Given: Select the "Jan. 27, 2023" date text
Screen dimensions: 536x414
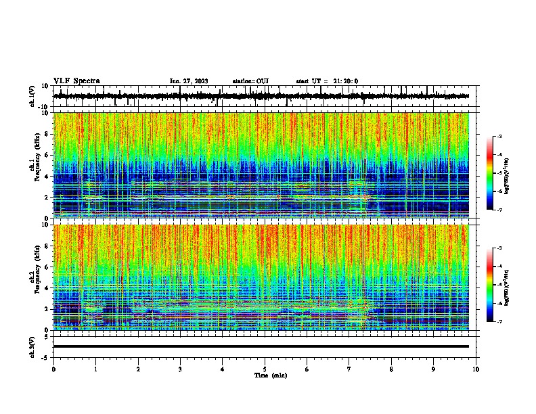Looking at the screenshot, I should (x=189, y=81).
